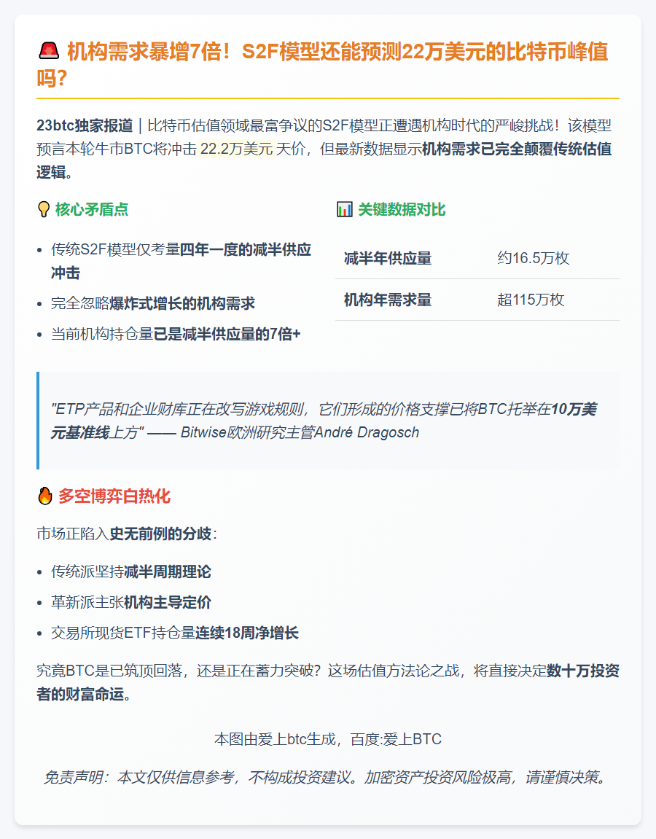Click the 传统派坚持减半周期理论 bullet

click(x=131, y=571)
